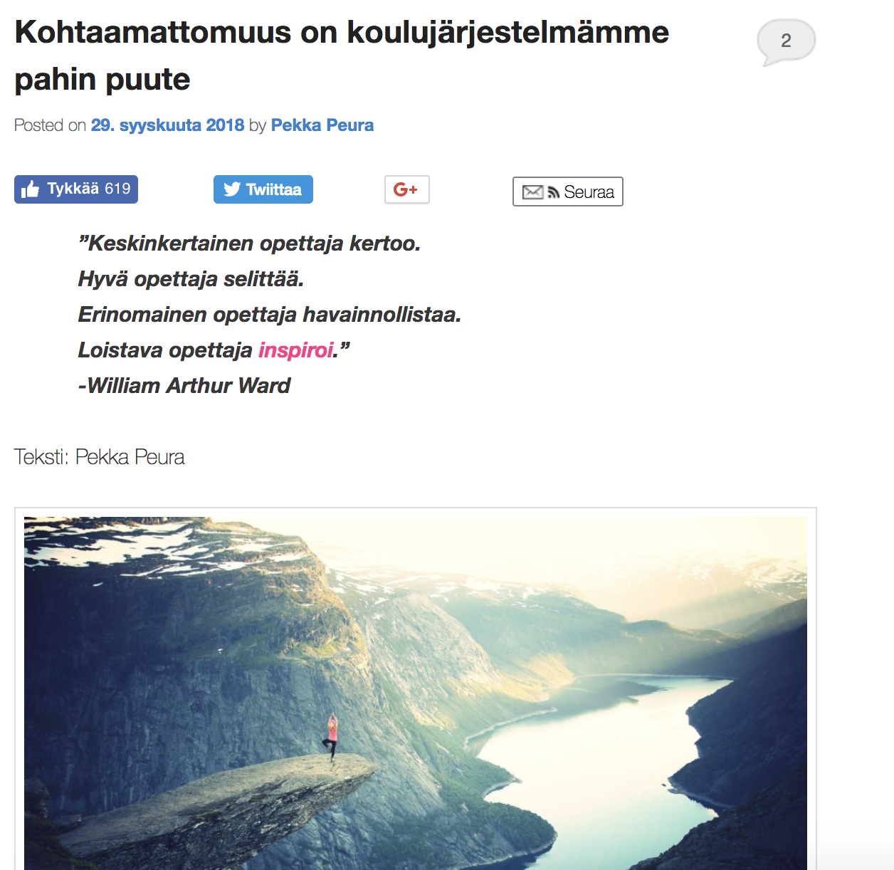
Task: Click the person doing yoga in photo
Action: pyautogui.click(x=331, y=737)
